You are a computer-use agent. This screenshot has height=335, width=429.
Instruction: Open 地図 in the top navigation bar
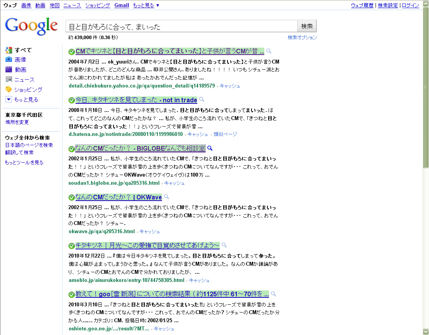[55, 5]
